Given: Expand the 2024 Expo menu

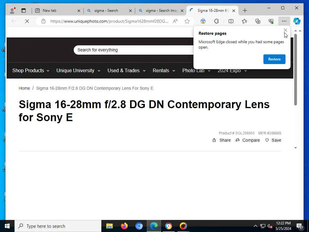Looking at the screenshot, I should point(232,71).
